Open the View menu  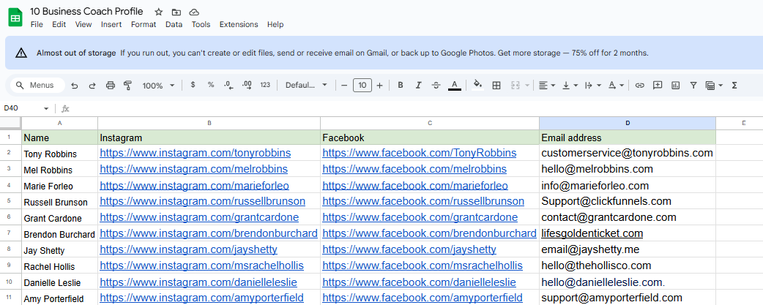click(x=83, y=24)
